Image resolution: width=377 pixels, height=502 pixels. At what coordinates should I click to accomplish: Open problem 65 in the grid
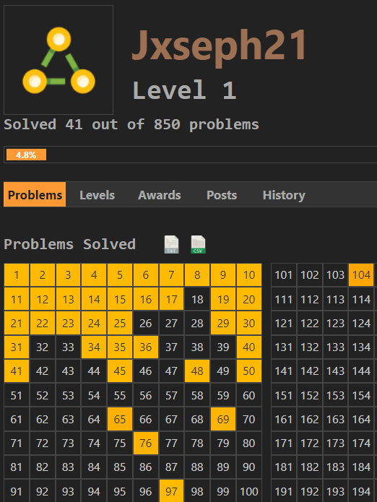[120, 419]
